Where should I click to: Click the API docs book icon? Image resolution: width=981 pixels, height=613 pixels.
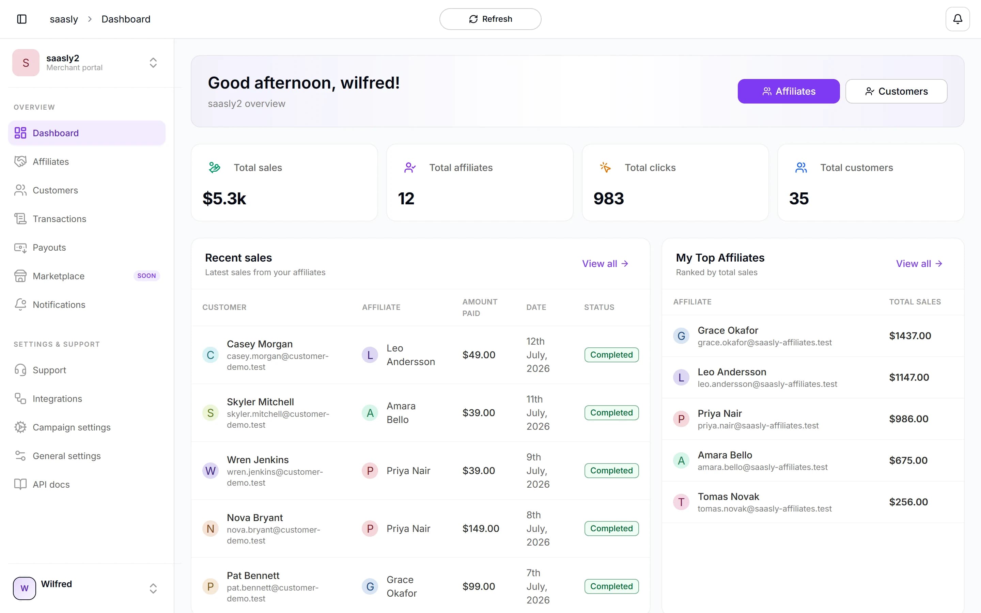pyautogui.click(x=20, y=485)
